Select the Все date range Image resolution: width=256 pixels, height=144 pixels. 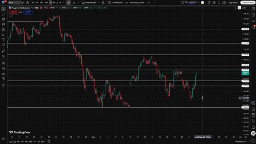tap(43, 142)
